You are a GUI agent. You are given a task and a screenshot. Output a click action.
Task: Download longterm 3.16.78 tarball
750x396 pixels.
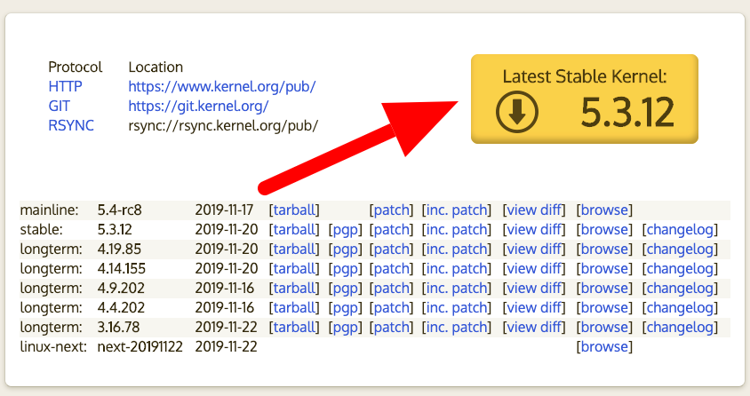[294, 328]
